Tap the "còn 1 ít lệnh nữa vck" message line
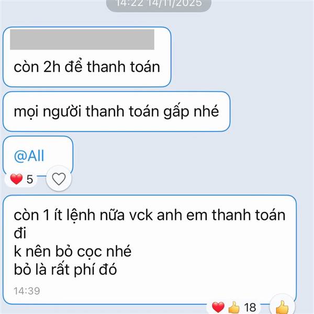 coord(150,215)
